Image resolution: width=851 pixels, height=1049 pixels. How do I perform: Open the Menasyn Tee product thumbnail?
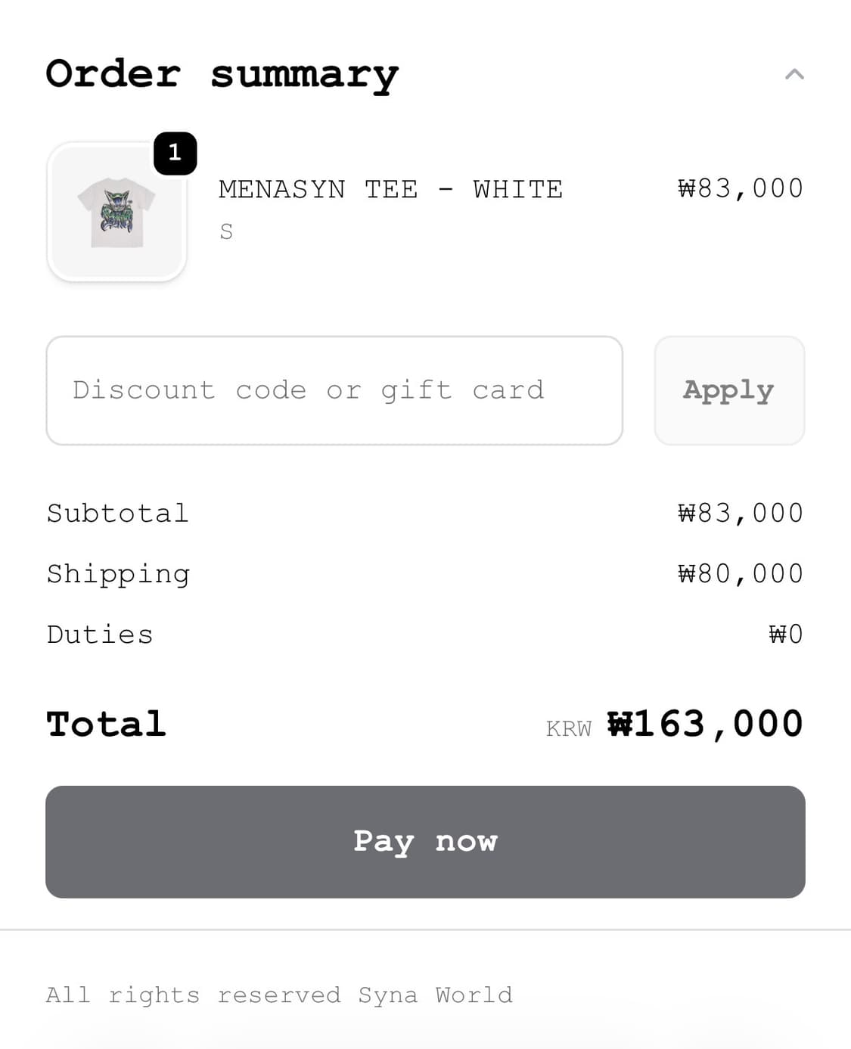pos(116,213)
